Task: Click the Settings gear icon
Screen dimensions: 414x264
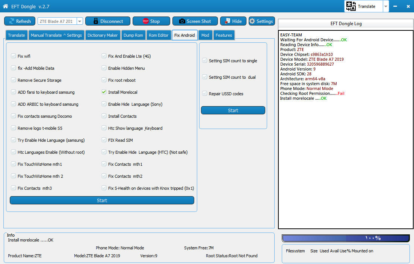Action: [252, 21]
